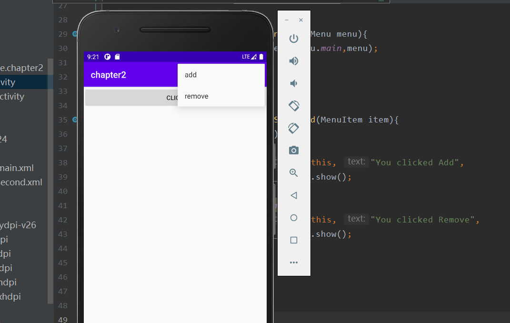This screenshot has width=510, height=323.
Task: Lower volume with the volume down icon
Action: pos(294,83)
